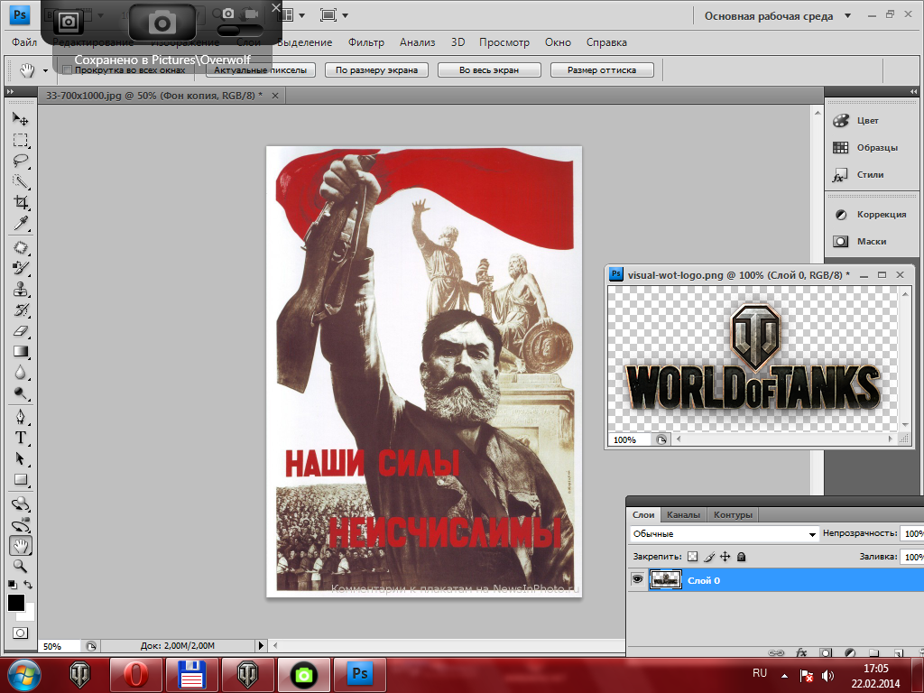Click По размеру экрана button
Screen dimensions: 924x693
[376, 70]
